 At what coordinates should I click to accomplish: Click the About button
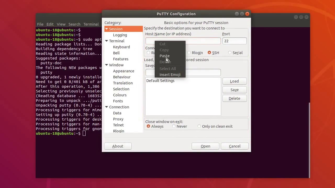click(118, 146)
